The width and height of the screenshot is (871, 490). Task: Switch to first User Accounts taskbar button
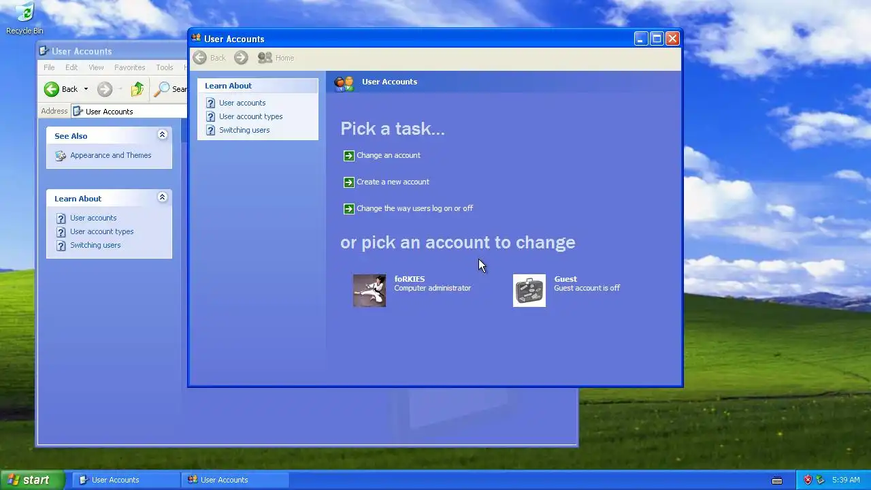pos(126,480)
